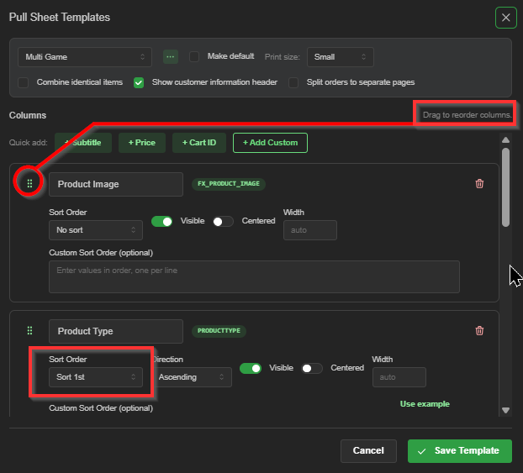Close the Pull Sheet Templates dialog
The image size is (523, 473).
505,18
